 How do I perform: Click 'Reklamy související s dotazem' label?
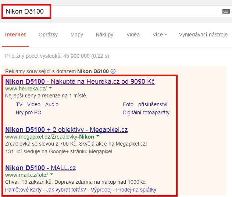tap(40, 71)
